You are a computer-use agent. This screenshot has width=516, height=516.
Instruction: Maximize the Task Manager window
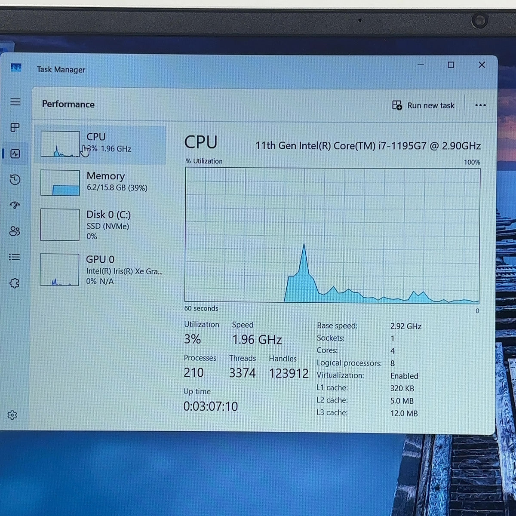click(x=451, y=65)
